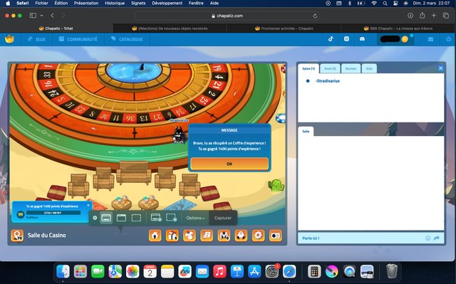456x284 pixels.
Task: Open the Trash in the Dock
Action: pyautogui.click(x=392, y=271)
